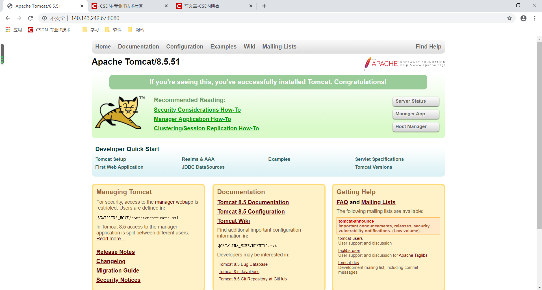This screenshot has width=542, height=290.
Task: Open FAQ link in Getting Help
Action: (342, 202)
